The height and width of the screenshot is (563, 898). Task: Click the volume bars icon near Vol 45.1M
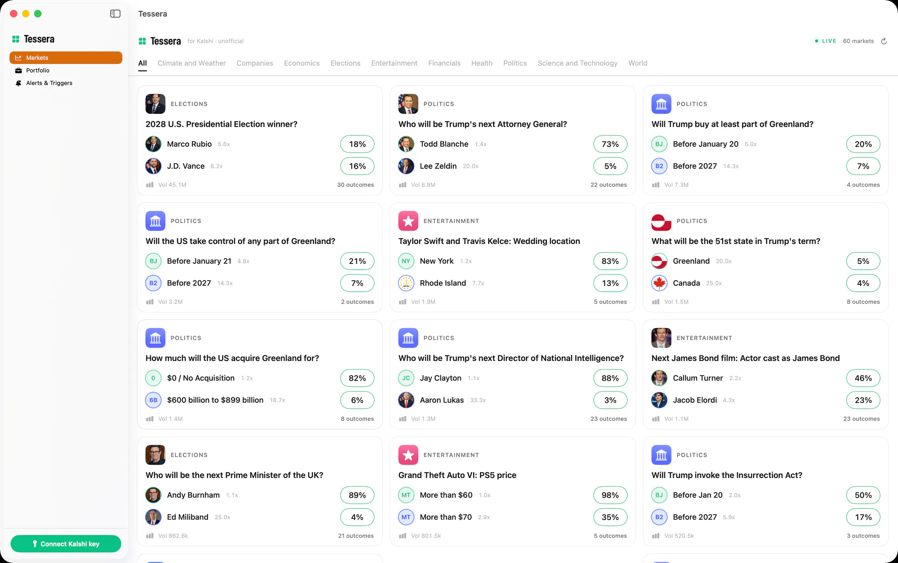[x=150, y=185]
